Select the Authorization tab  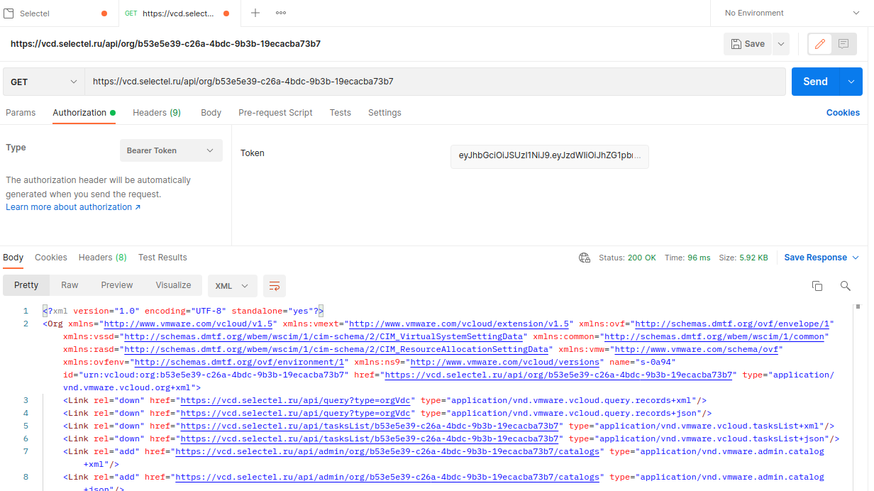point(84,113)
